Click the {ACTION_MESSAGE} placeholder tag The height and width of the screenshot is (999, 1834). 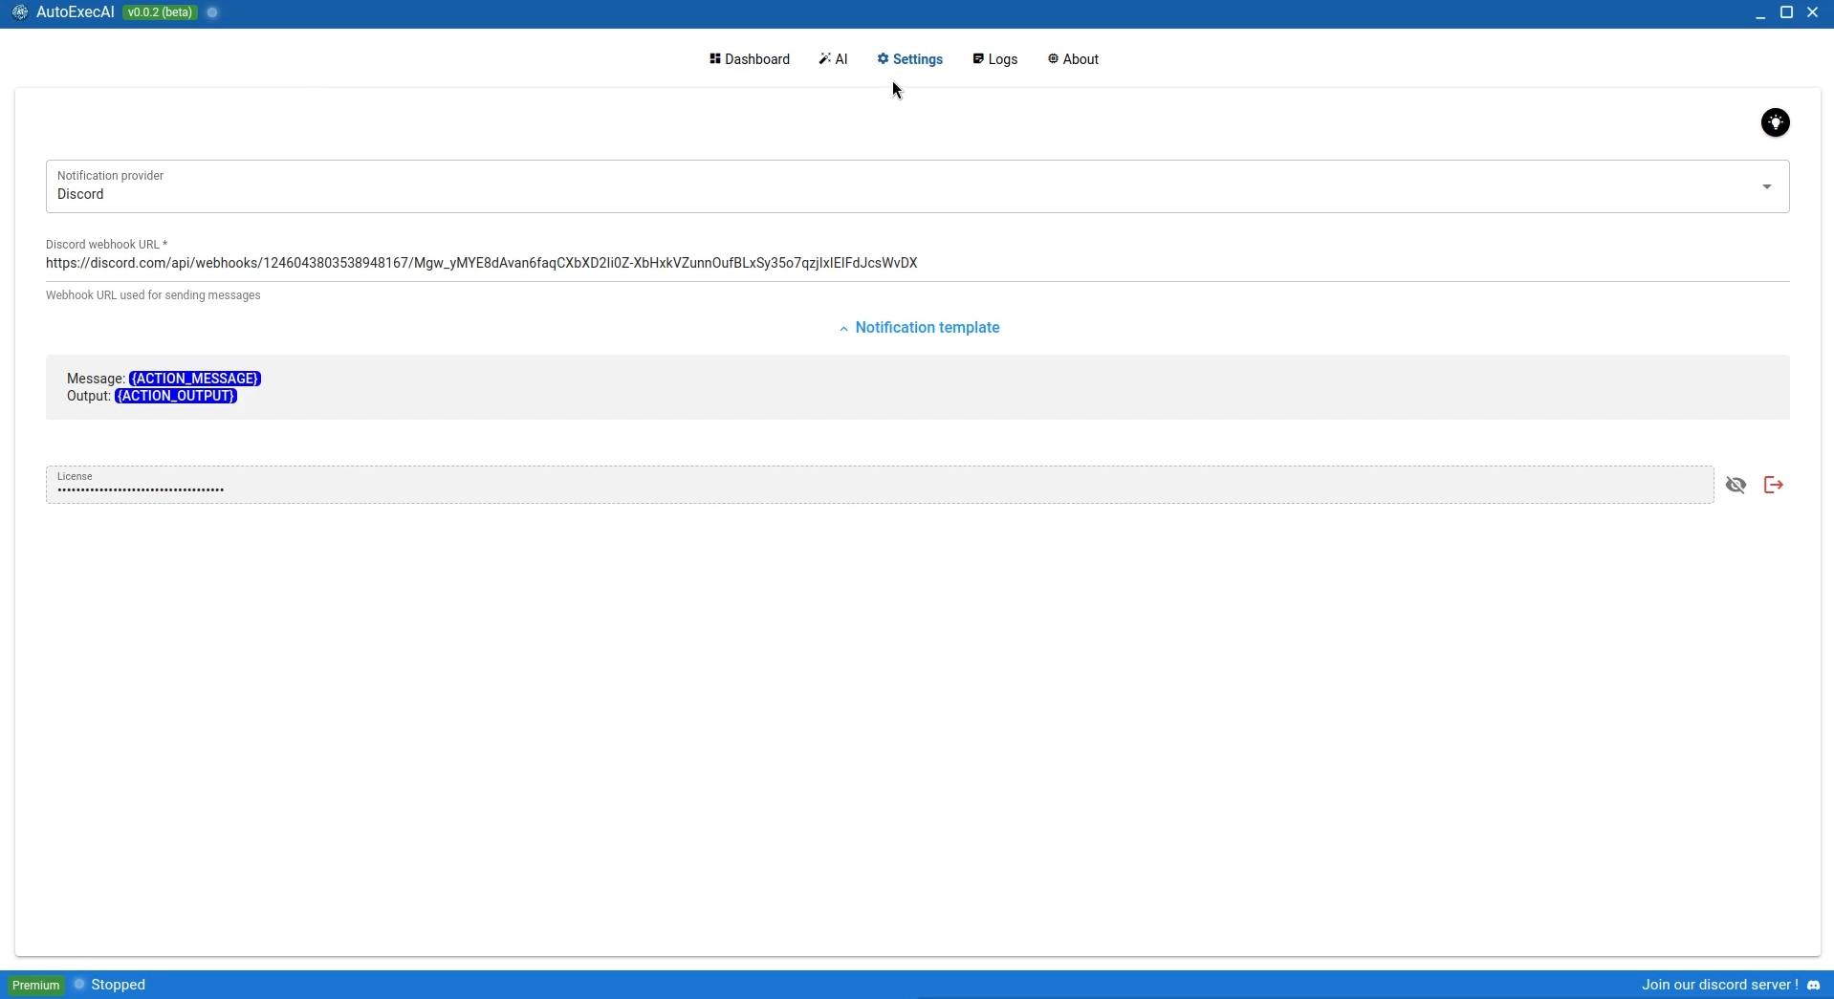[x=195, y=379]
